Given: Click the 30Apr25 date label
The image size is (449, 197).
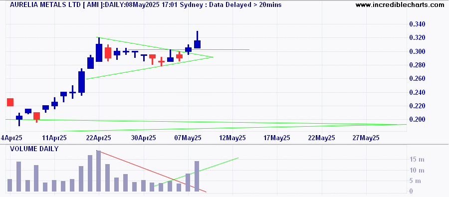Looking at the screenshot, I should [144, 138].
